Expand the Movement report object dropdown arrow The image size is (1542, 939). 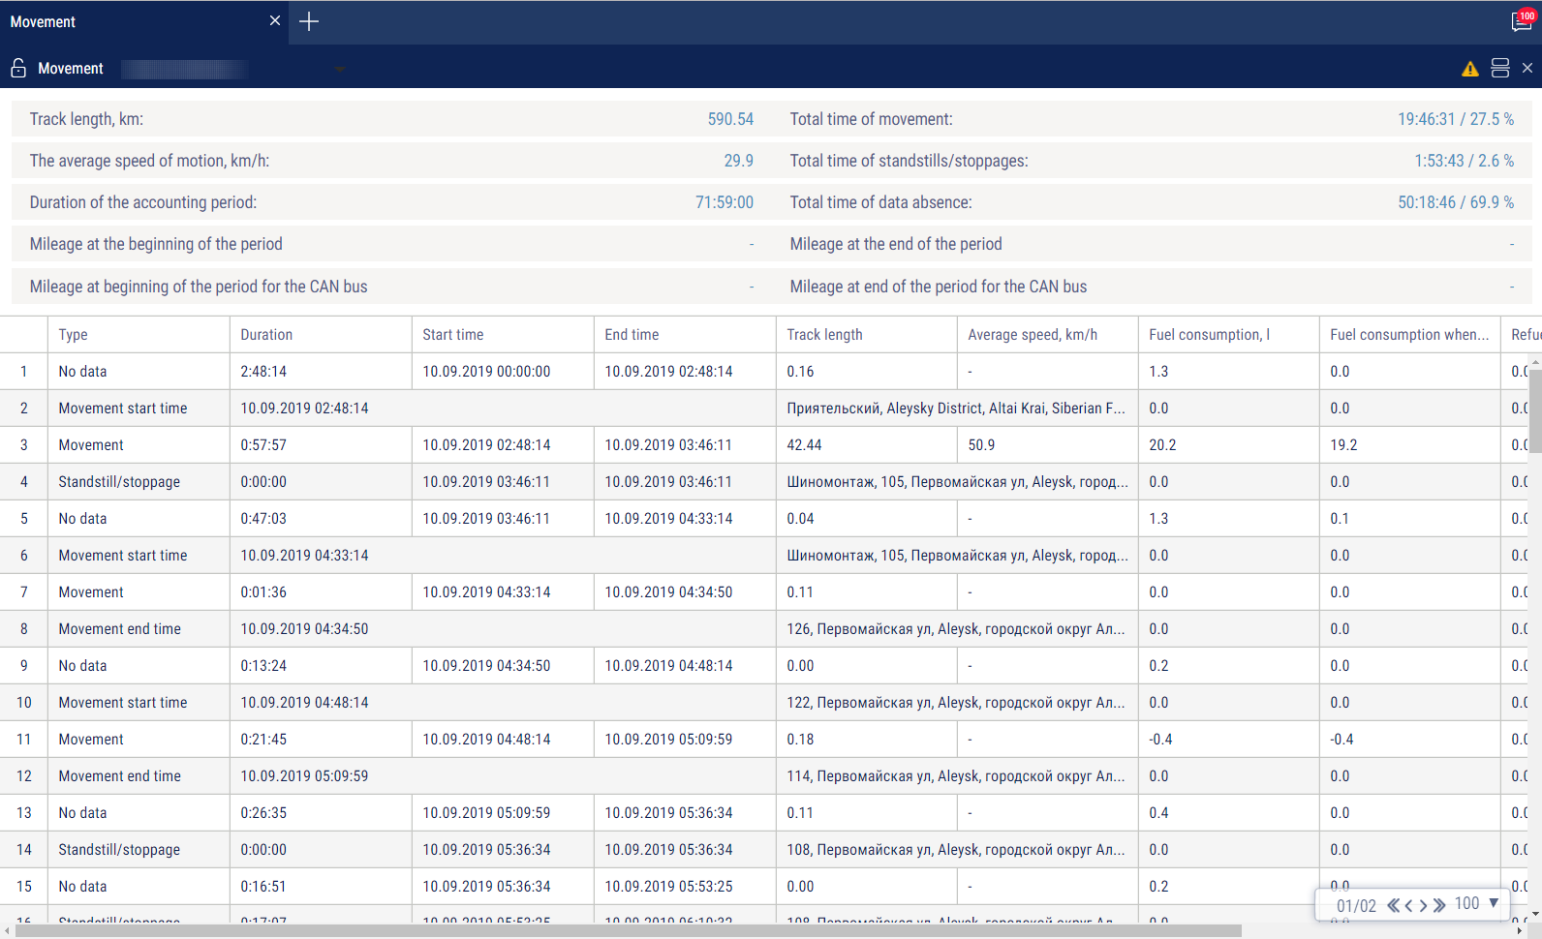click(340, 69)
